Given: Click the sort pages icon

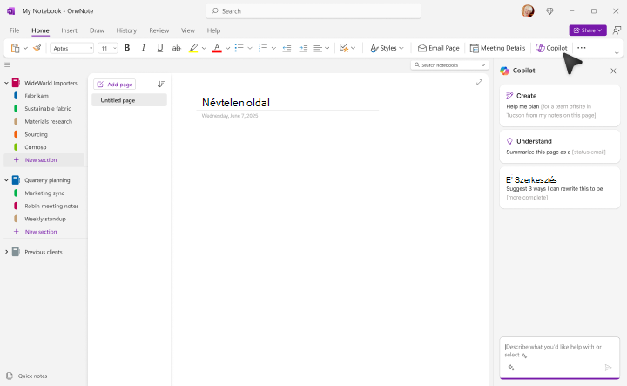Looking at the screenshot, I should click(161, 84).
